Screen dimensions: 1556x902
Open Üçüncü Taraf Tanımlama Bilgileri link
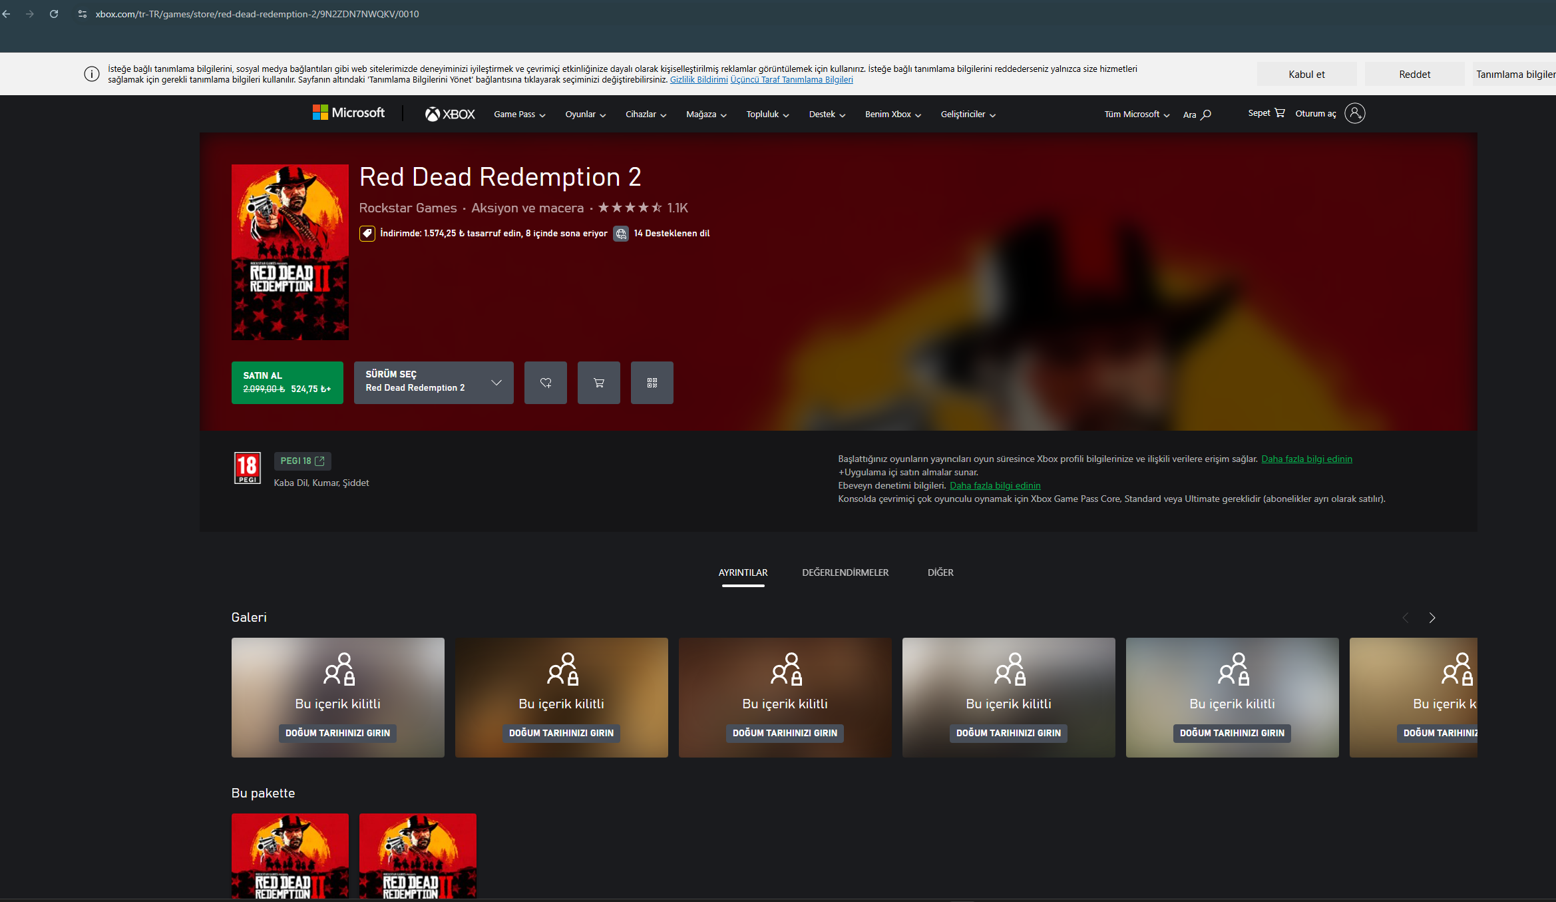coord(791,80)
